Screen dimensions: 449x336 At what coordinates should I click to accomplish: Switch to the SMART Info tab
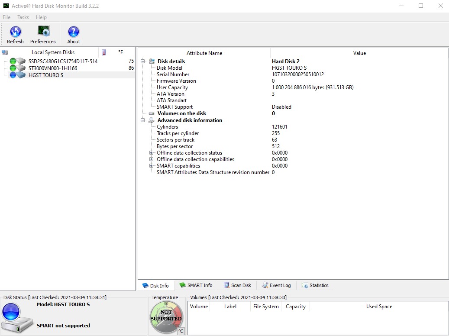click(197, 285)
